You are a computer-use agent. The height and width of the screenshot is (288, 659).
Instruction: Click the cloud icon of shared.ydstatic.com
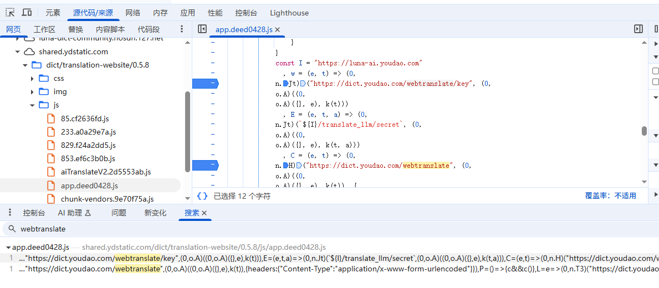[29, 52]
